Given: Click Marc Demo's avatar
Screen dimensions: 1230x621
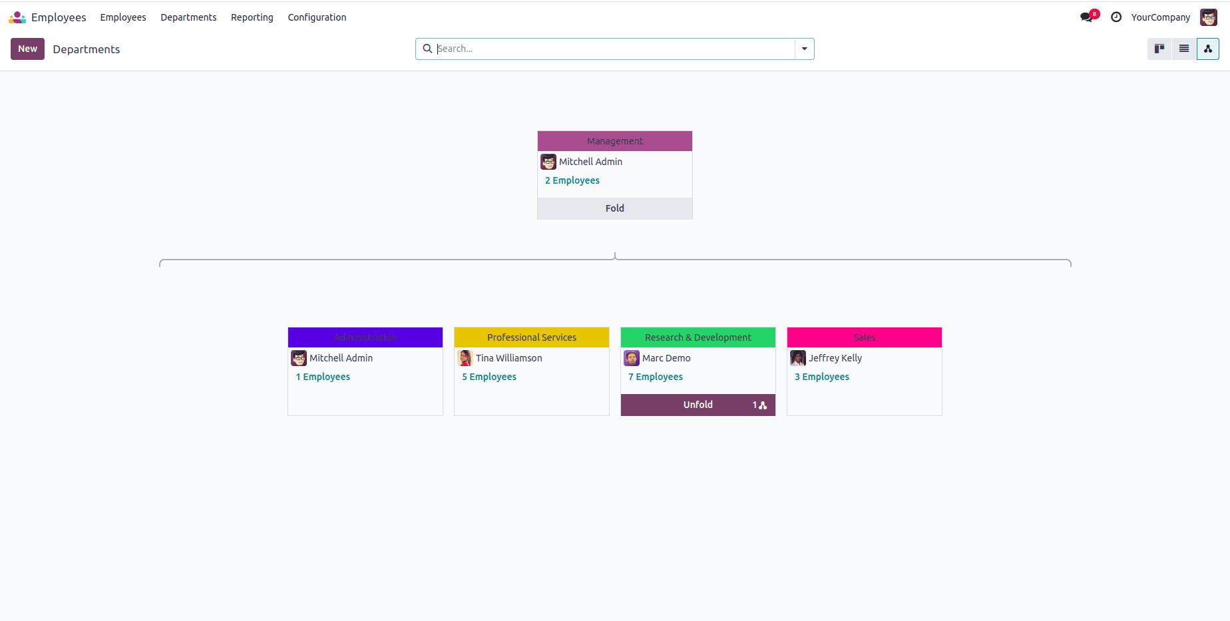Looking at the screenshot, I should [x=632, y=358].
